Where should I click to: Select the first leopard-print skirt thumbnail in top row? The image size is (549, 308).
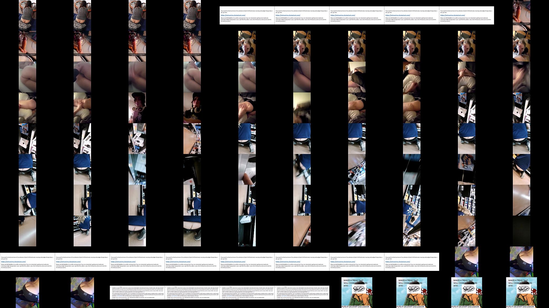[27, 15]
